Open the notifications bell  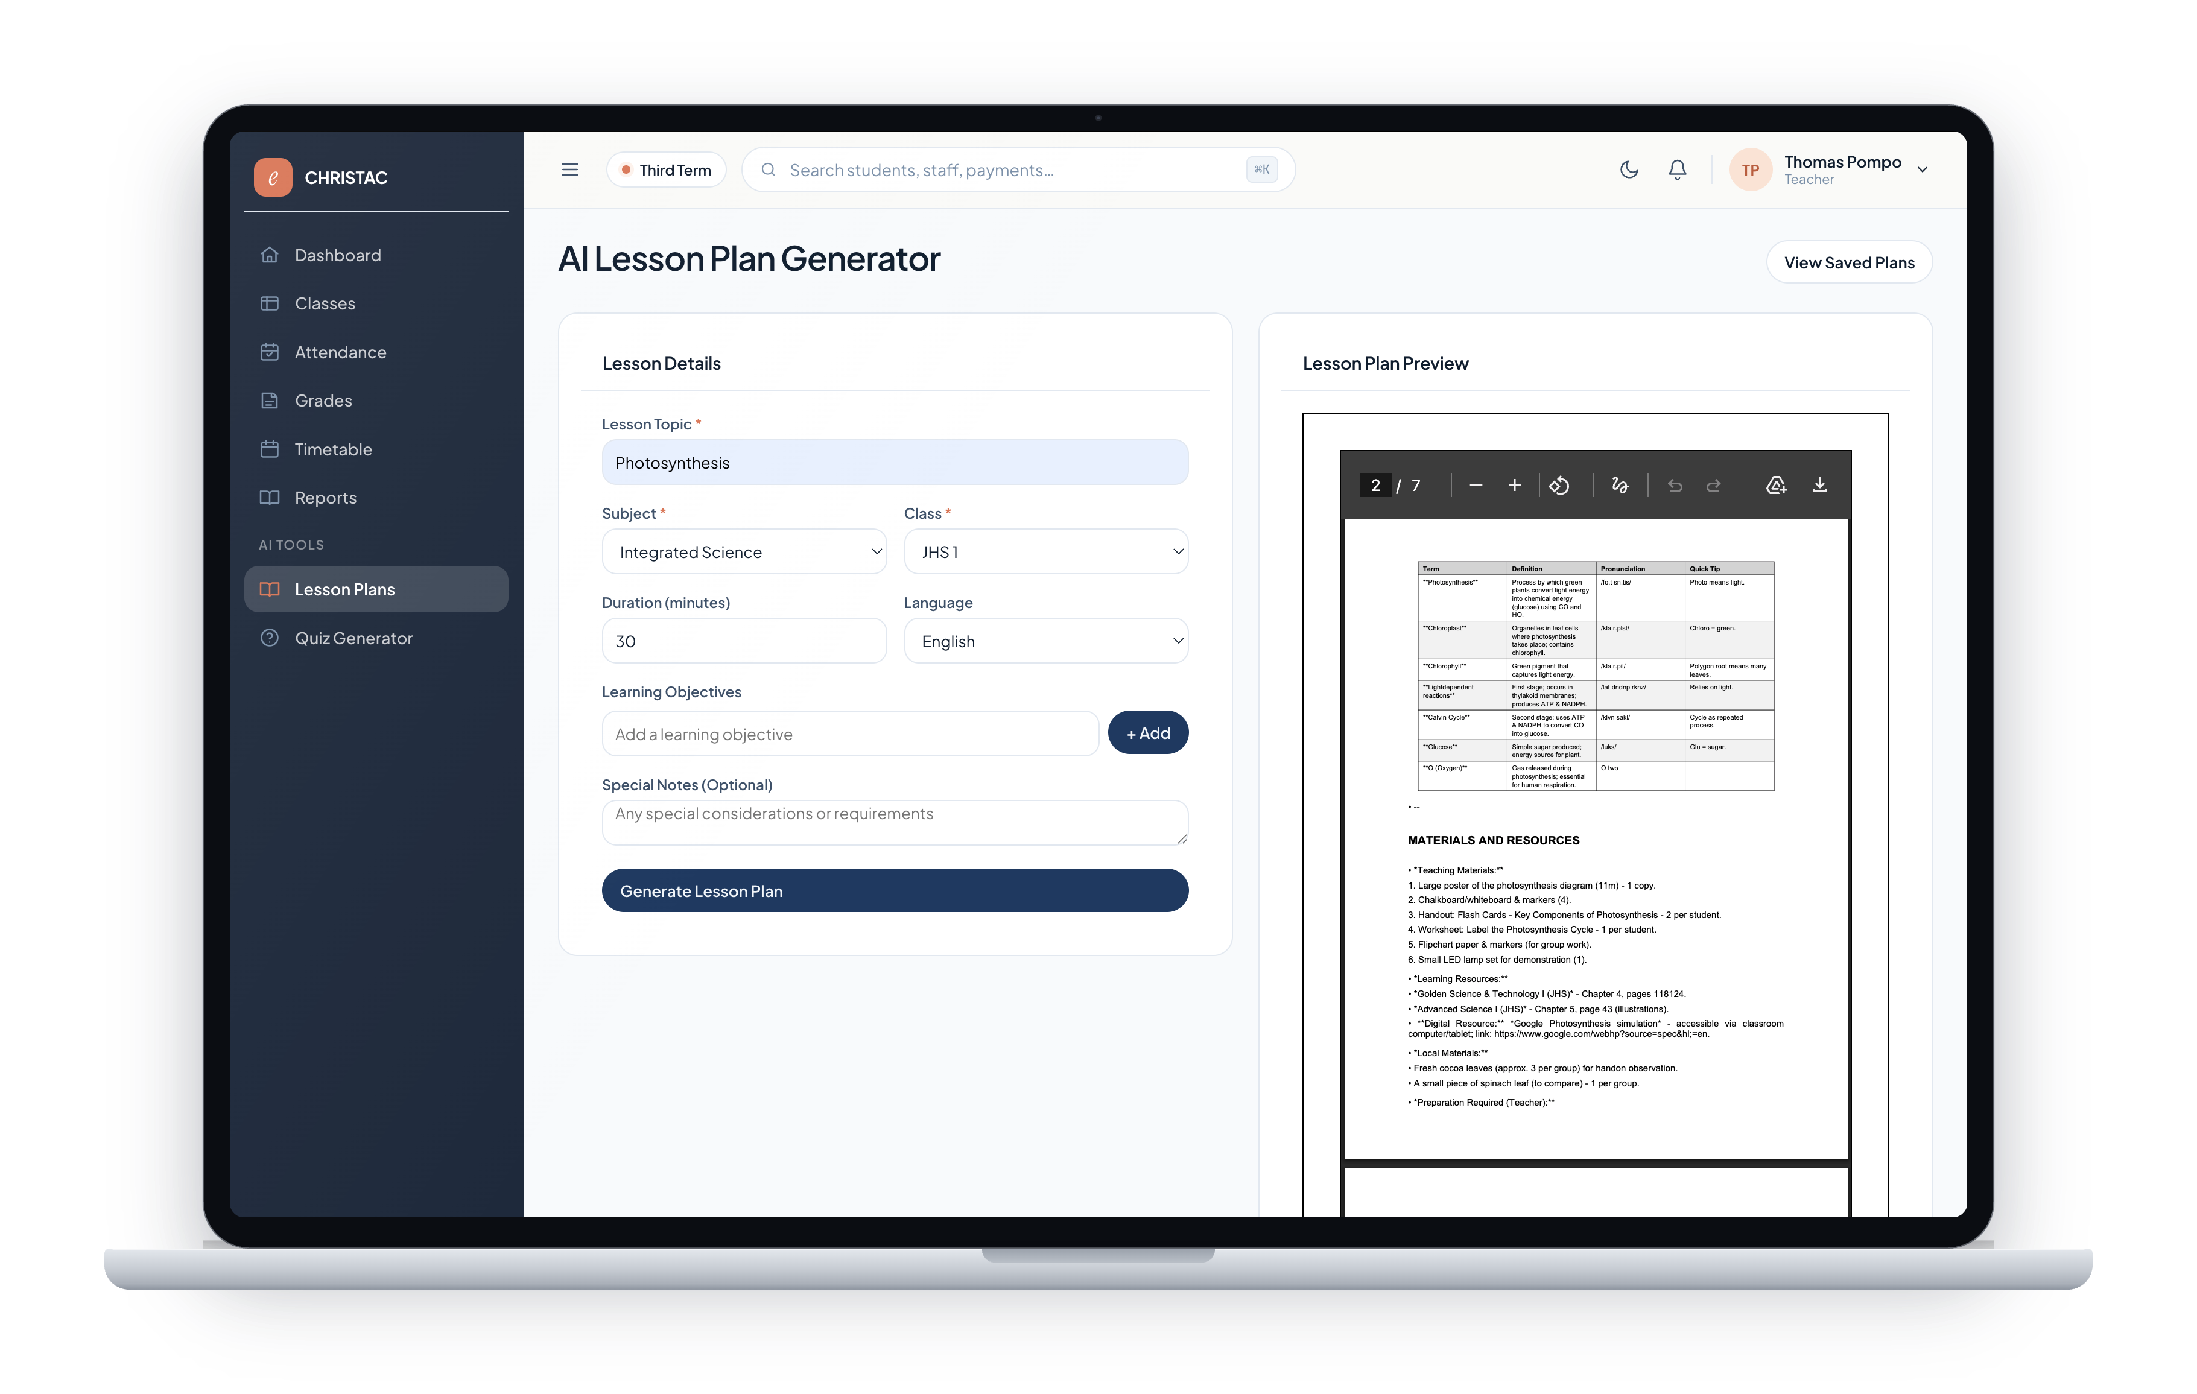pos(1677,169)
